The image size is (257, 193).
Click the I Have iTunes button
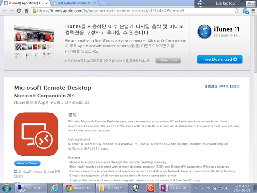pyautogui.click(x=168, y=60)
